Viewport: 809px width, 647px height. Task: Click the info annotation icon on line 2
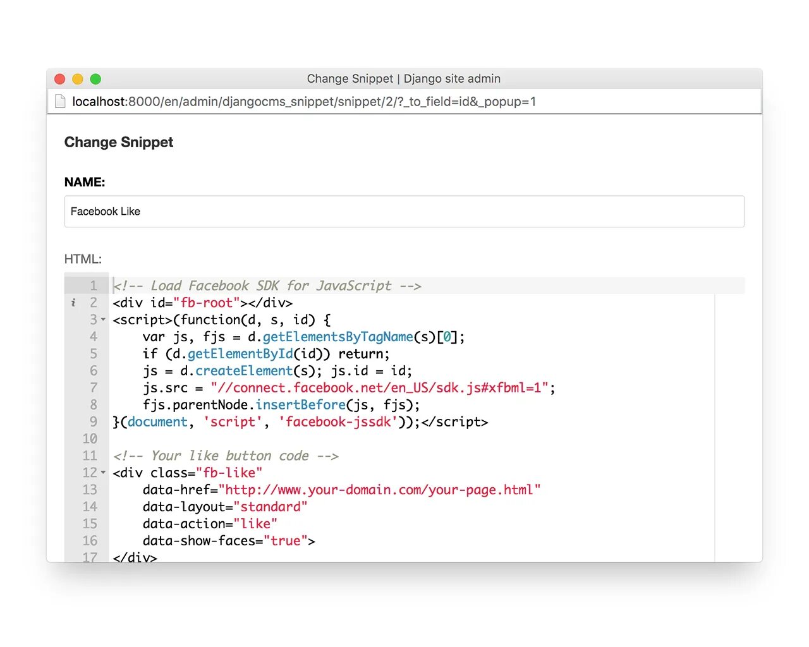click(x=73, y=303)
